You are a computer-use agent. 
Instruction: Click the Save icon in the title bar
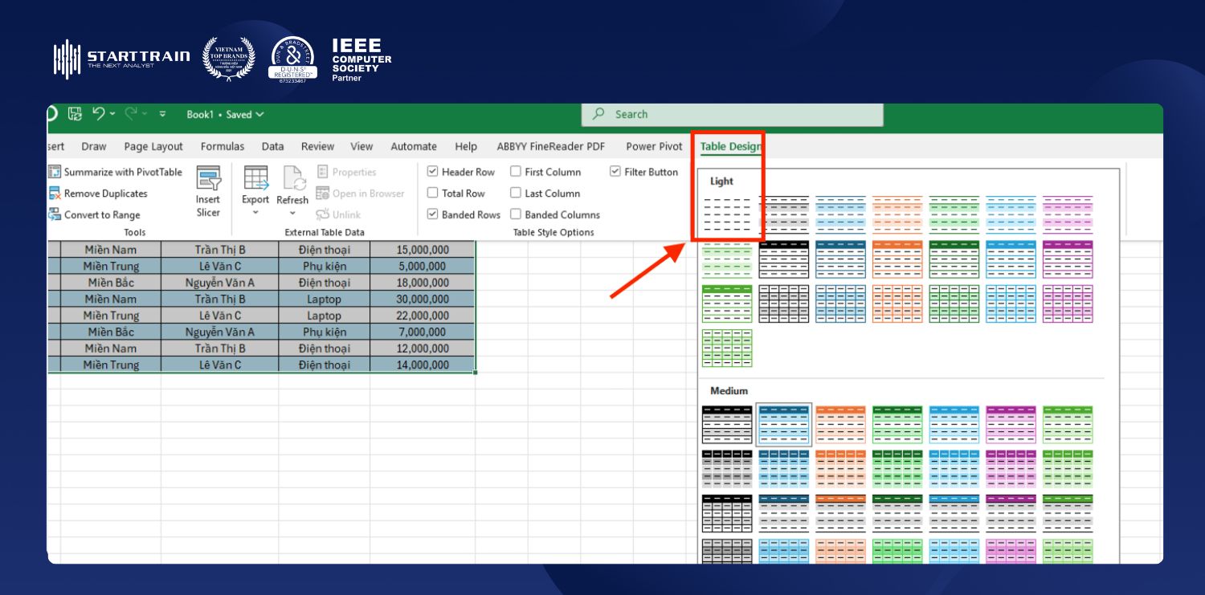click(75, 114)
